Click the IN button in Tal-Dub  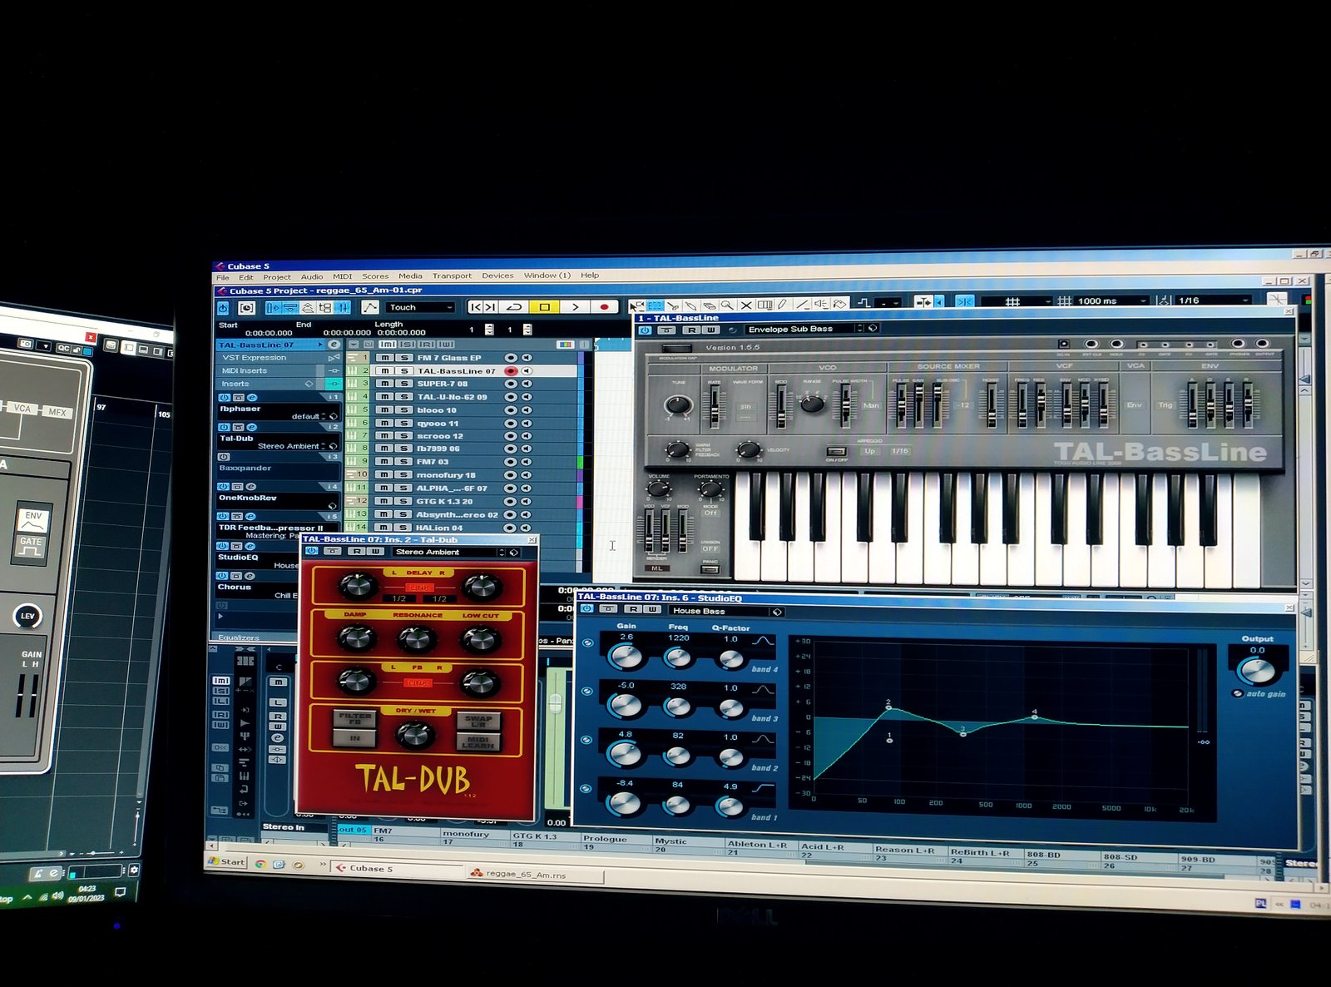pyautogui.click(x=354, y=738)
